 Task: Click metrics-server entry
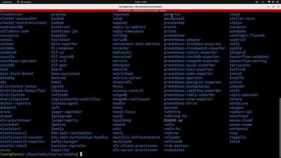coord(127,78)
